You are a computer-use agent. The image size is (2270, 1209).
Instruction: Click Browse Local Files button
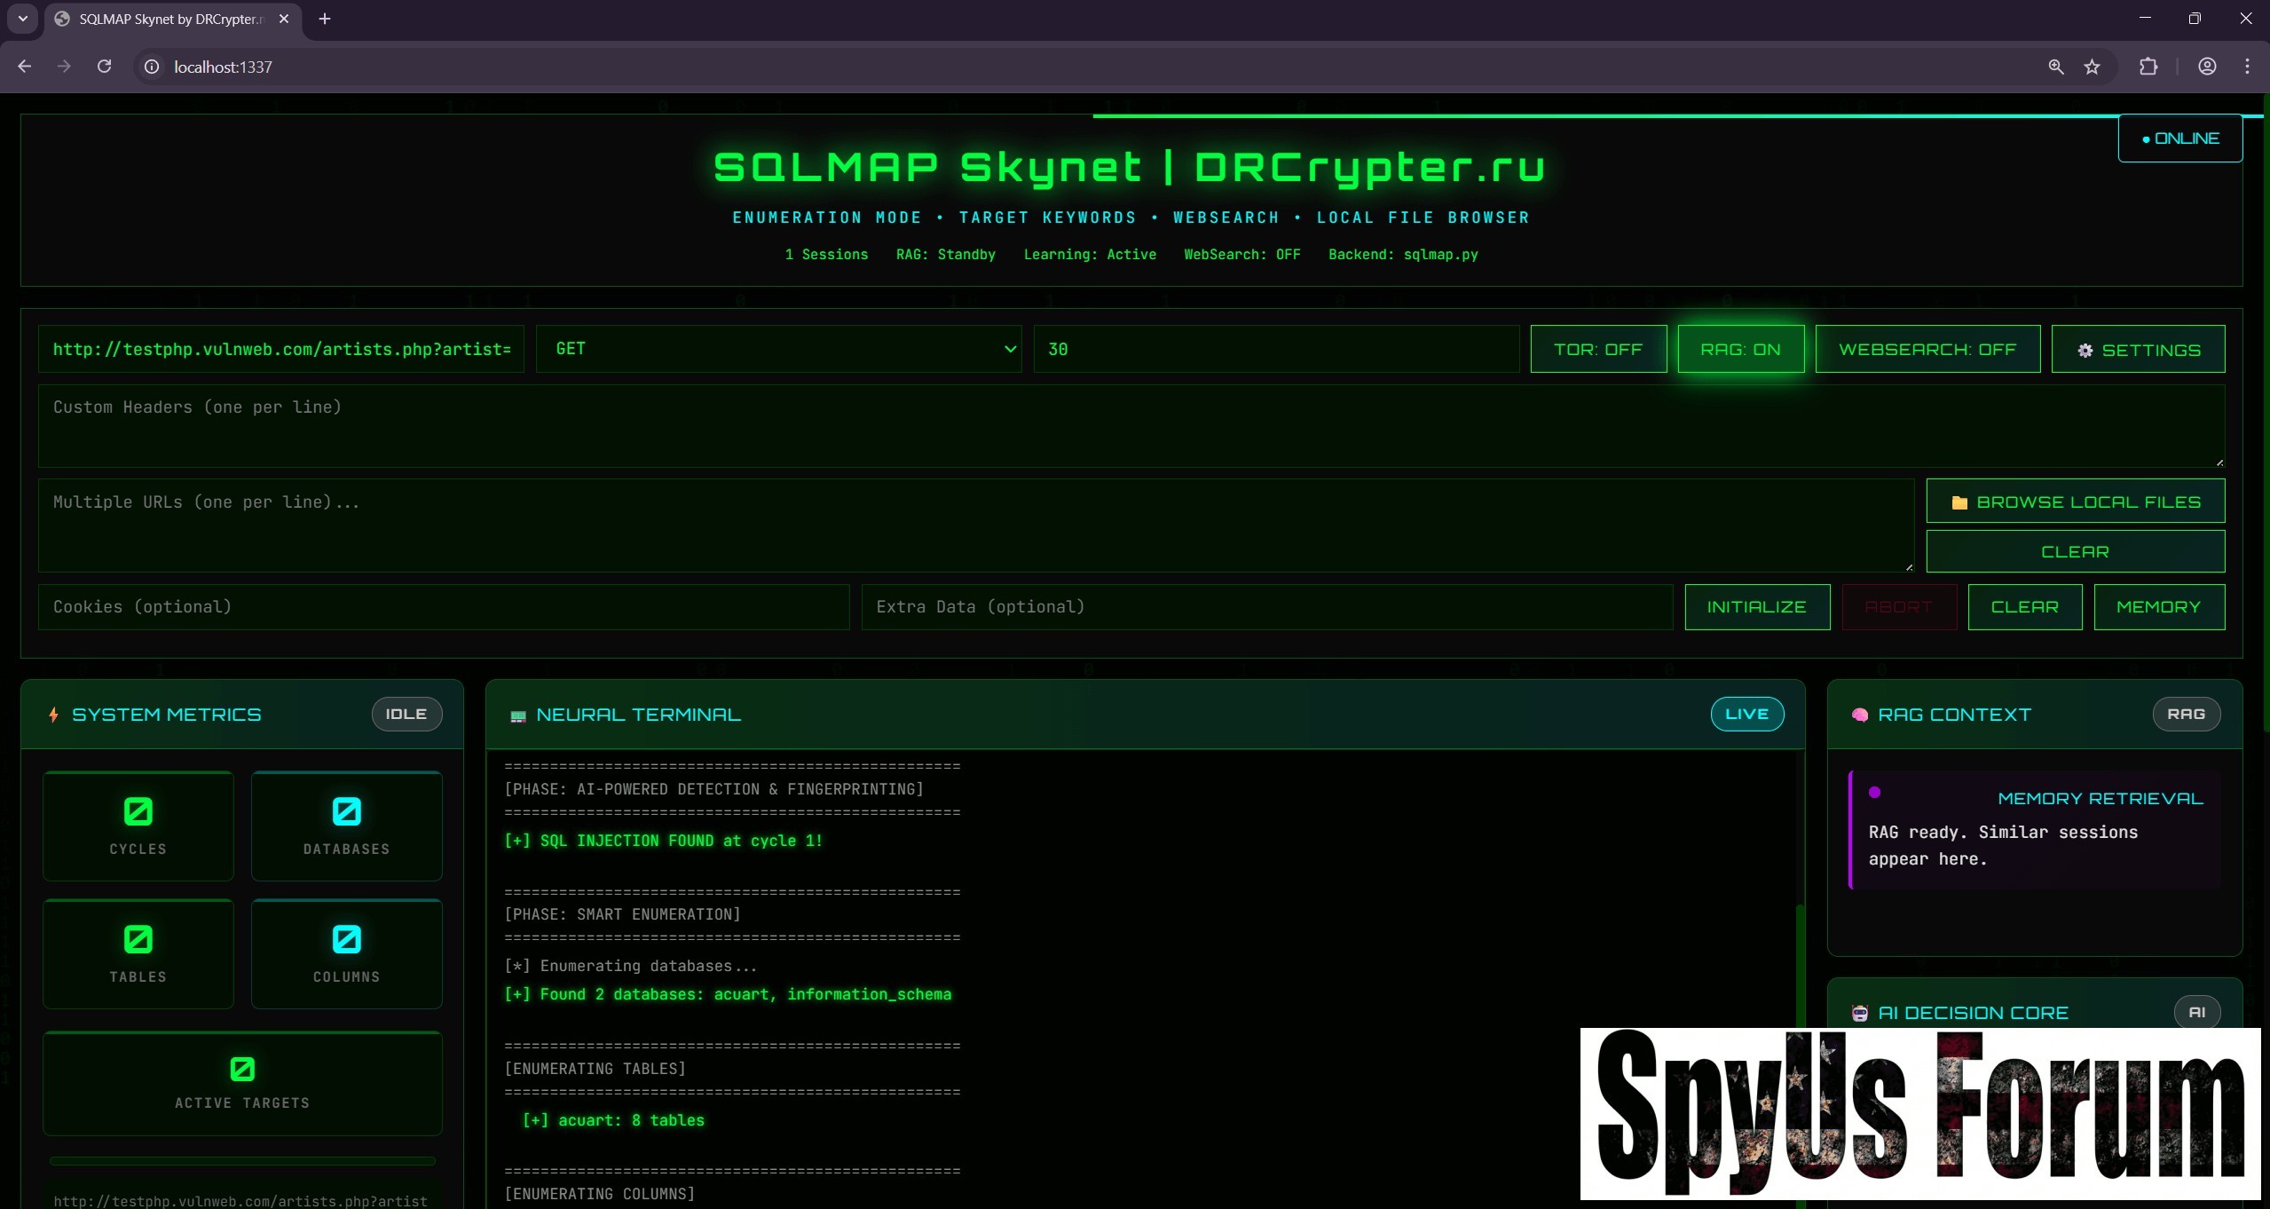[x=2075, y=502]
